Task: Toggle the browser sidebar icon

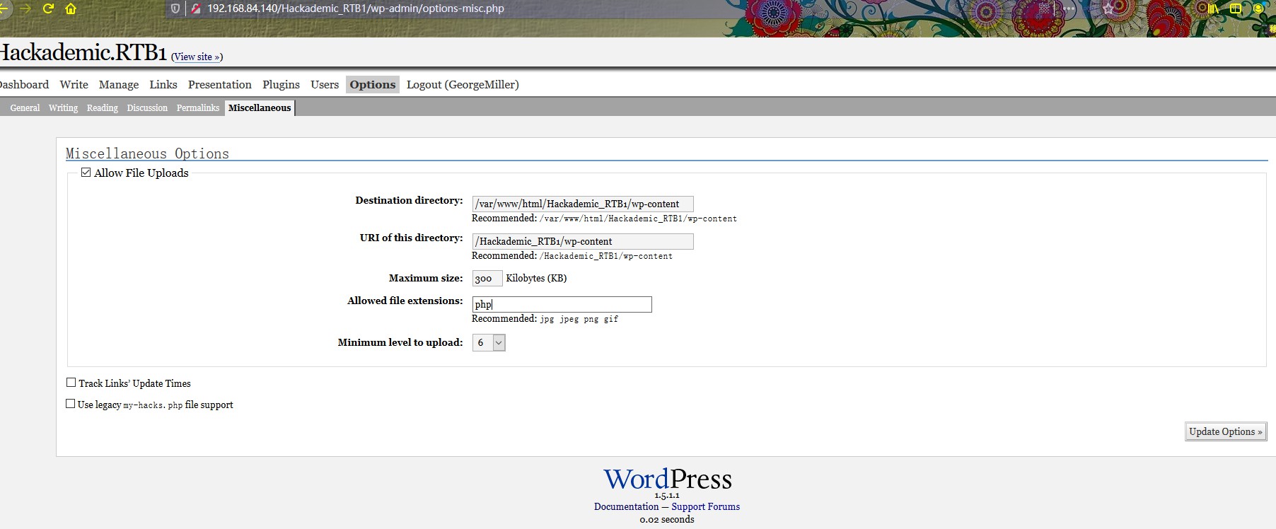Action: click(x=1236, y=8)
